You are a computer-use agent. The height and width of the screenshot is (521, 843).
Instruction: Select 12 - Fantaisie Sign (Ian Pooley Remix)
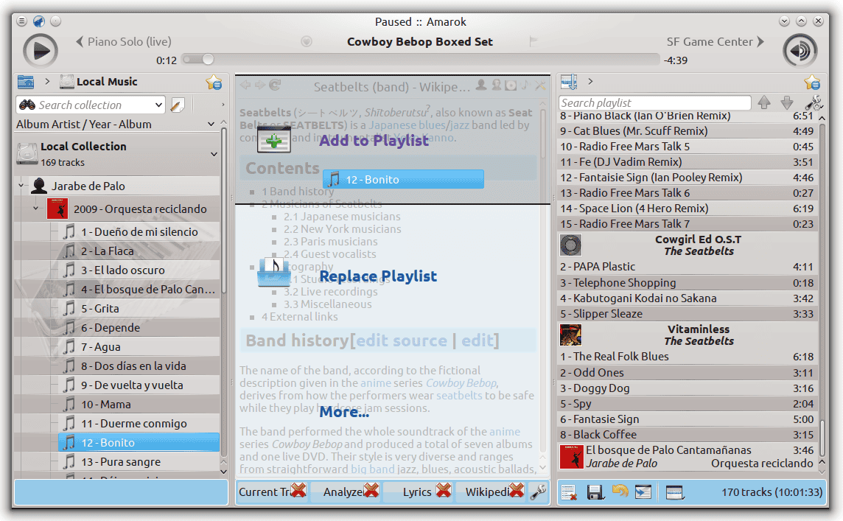pyautogui.click(x=688, y=178)
